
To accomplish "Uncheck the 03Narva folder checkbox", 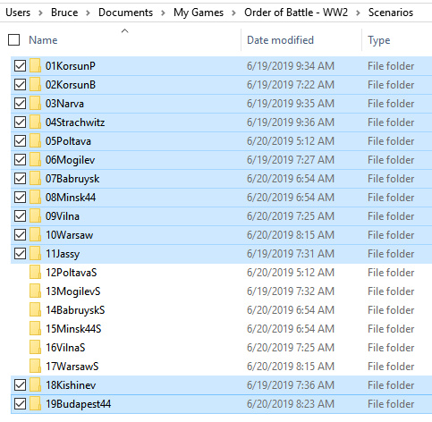I will 20,104.
